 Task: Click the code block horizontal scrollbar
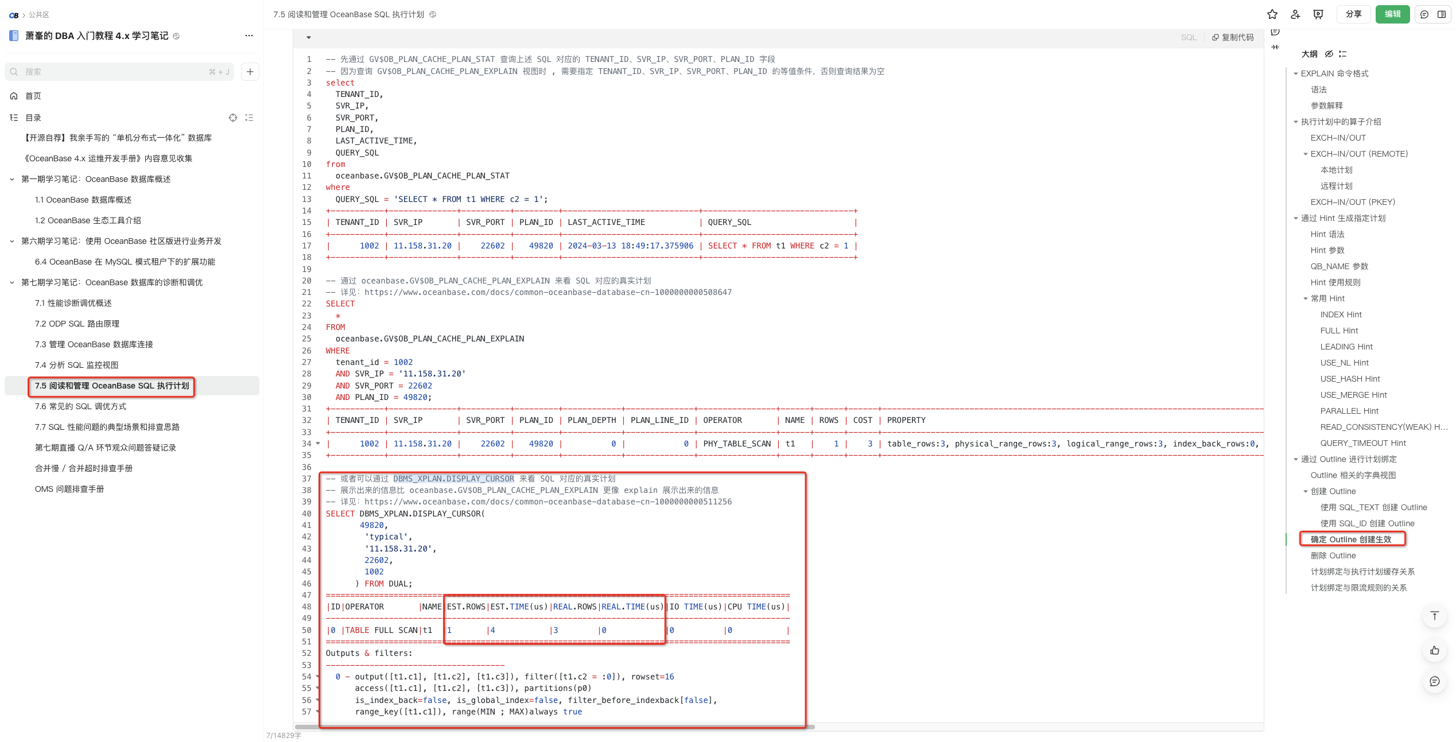(554, 727)
